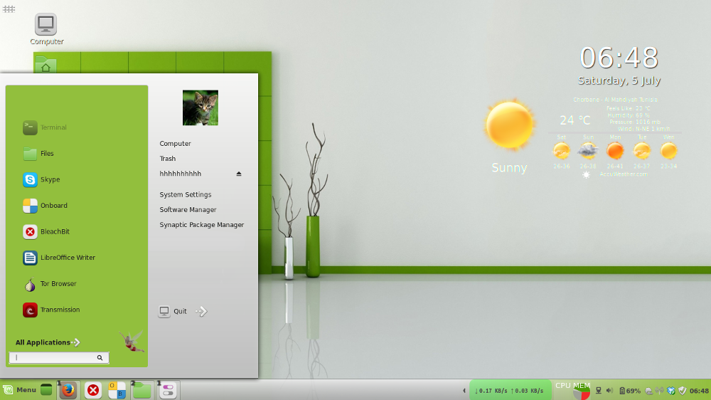Click the Computer desktop icon
Image resolution: width=711 pixels, height=400 pixels.
click(46, 29)
